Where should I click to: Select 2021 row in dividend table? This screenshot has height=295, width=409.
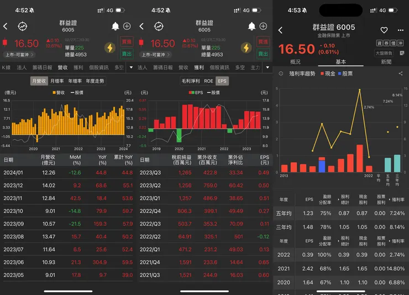[x=341, y=269]
